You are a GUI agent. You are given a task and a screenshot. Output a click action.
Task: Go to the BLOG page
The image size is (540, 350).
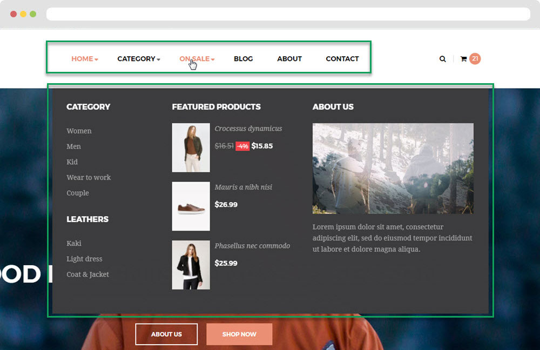(x=244, y=59)
